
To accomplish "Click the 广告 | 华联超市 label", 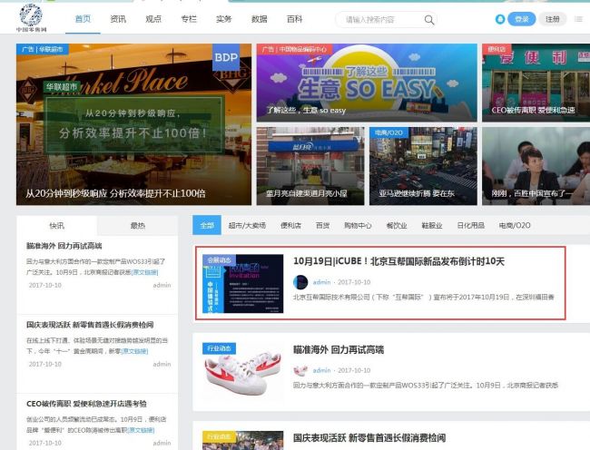I will coord(42,49).
